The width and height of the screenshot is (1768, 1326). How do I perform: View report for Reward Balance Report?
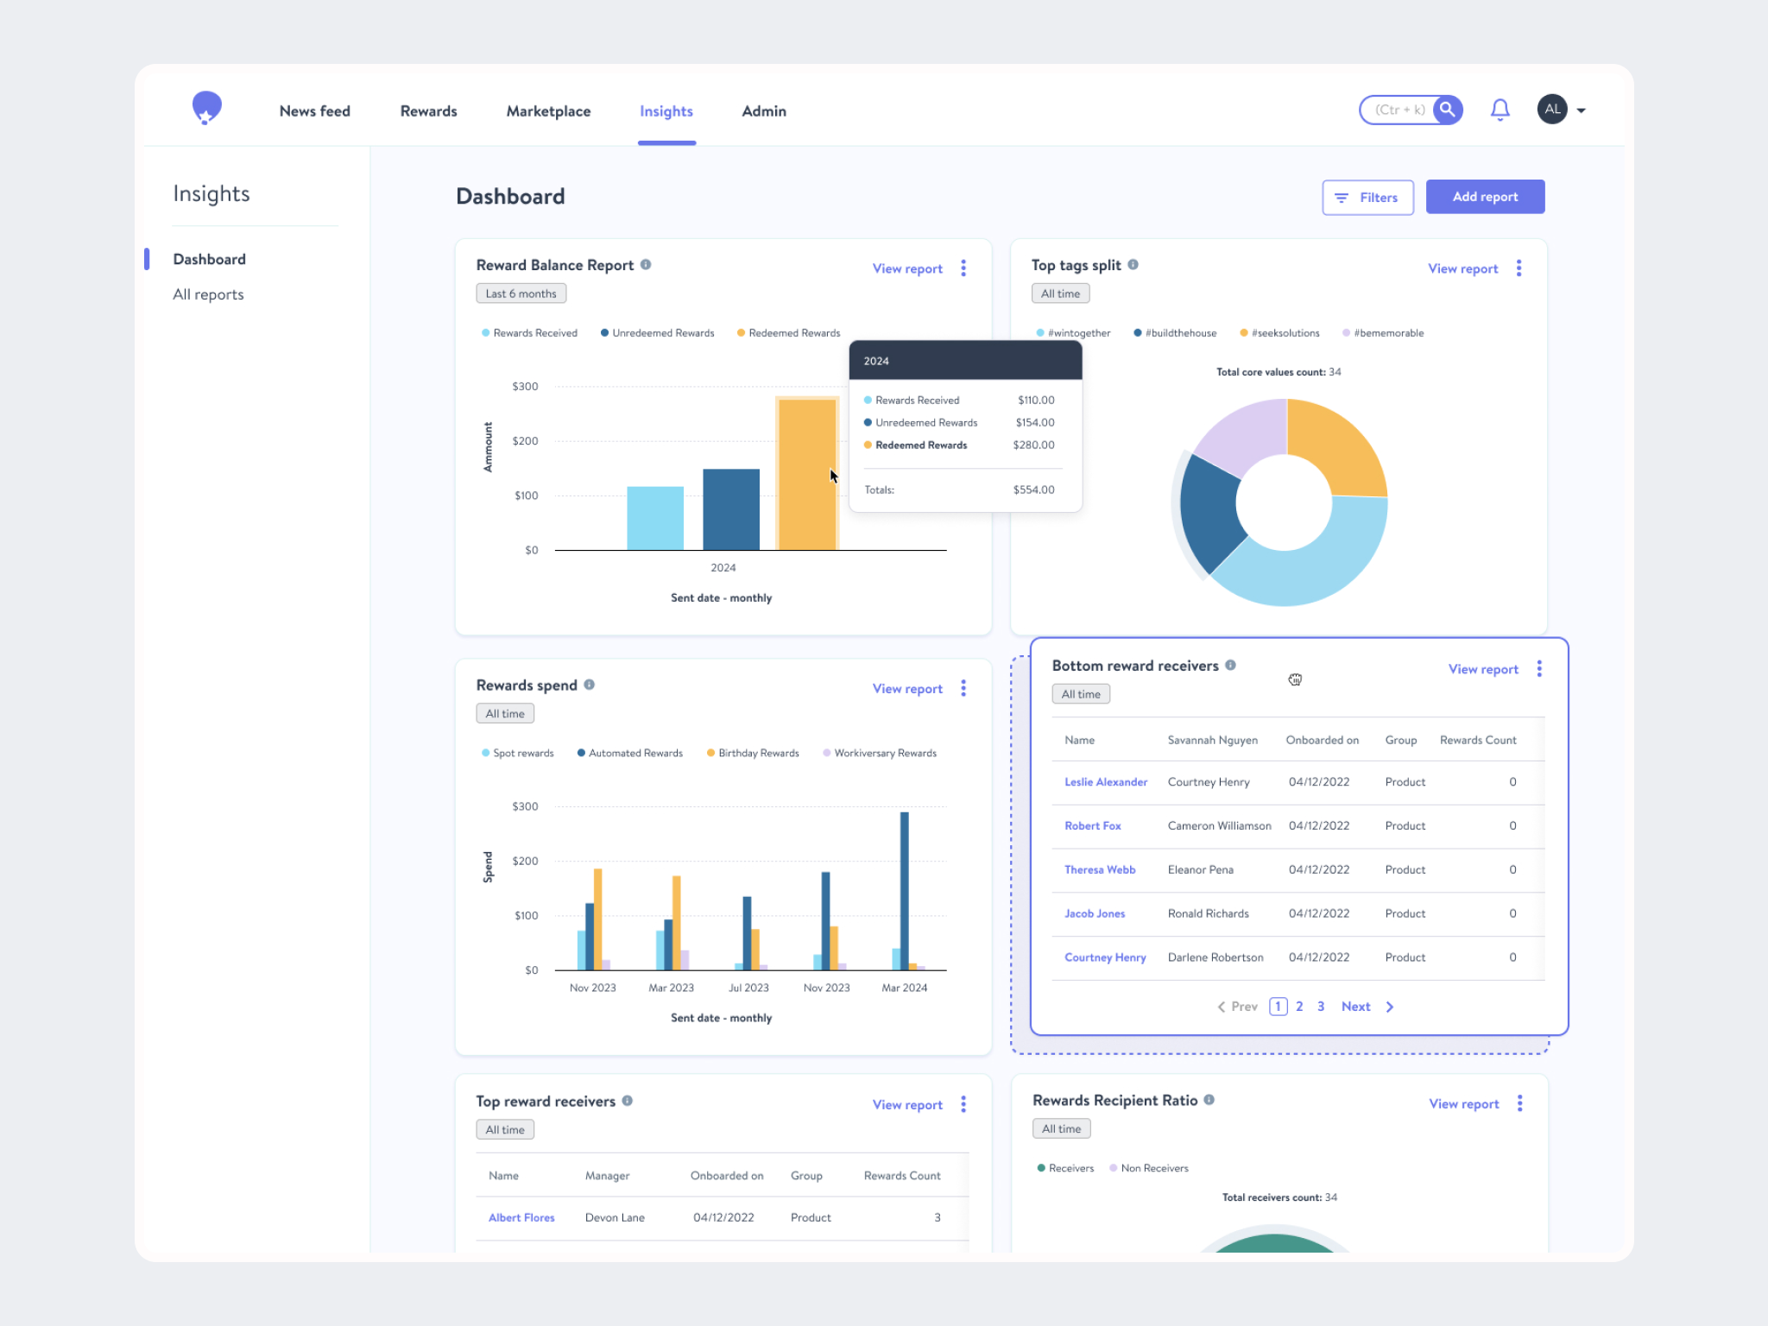coord(907,268)
